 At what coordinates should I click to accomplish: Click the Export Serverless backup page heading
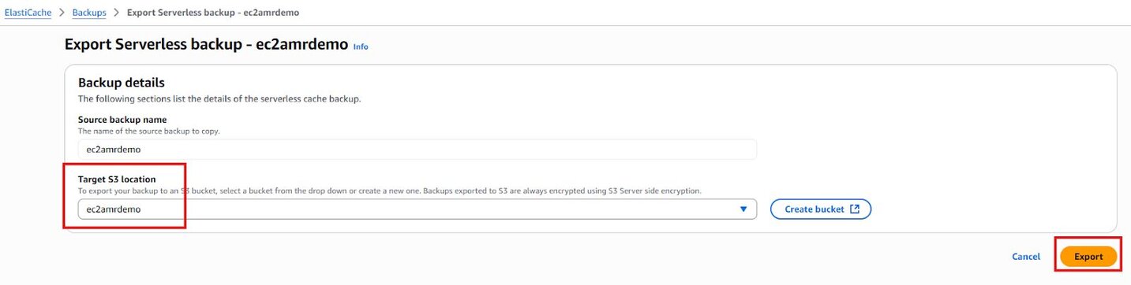[206, 44]
